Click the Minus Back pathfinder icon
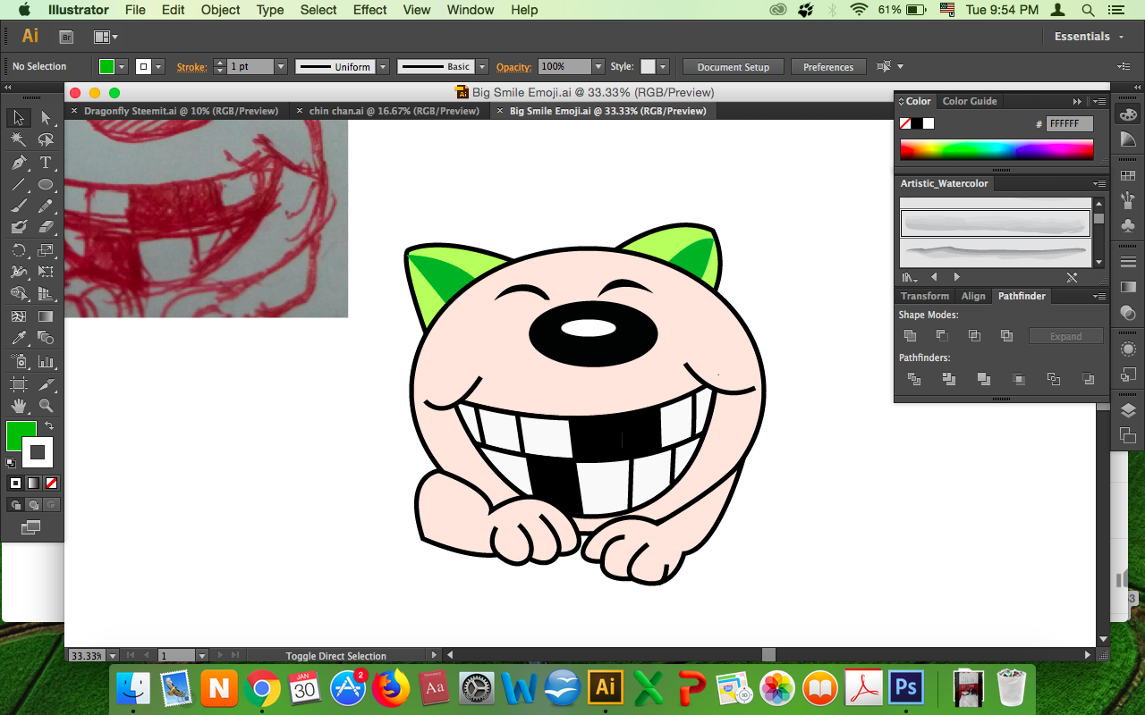 [1088, 379]
